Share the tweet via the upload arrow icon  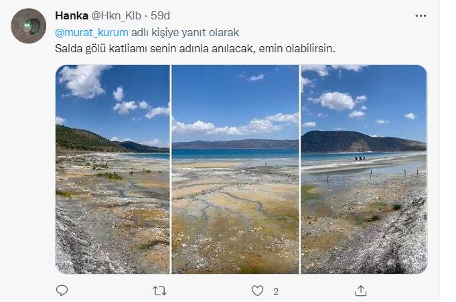(x=361, y=291)
